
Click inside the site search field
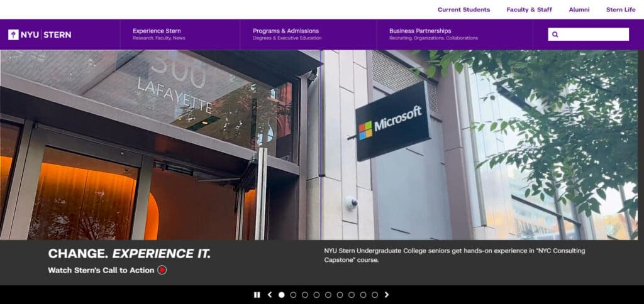coord(588,35)
